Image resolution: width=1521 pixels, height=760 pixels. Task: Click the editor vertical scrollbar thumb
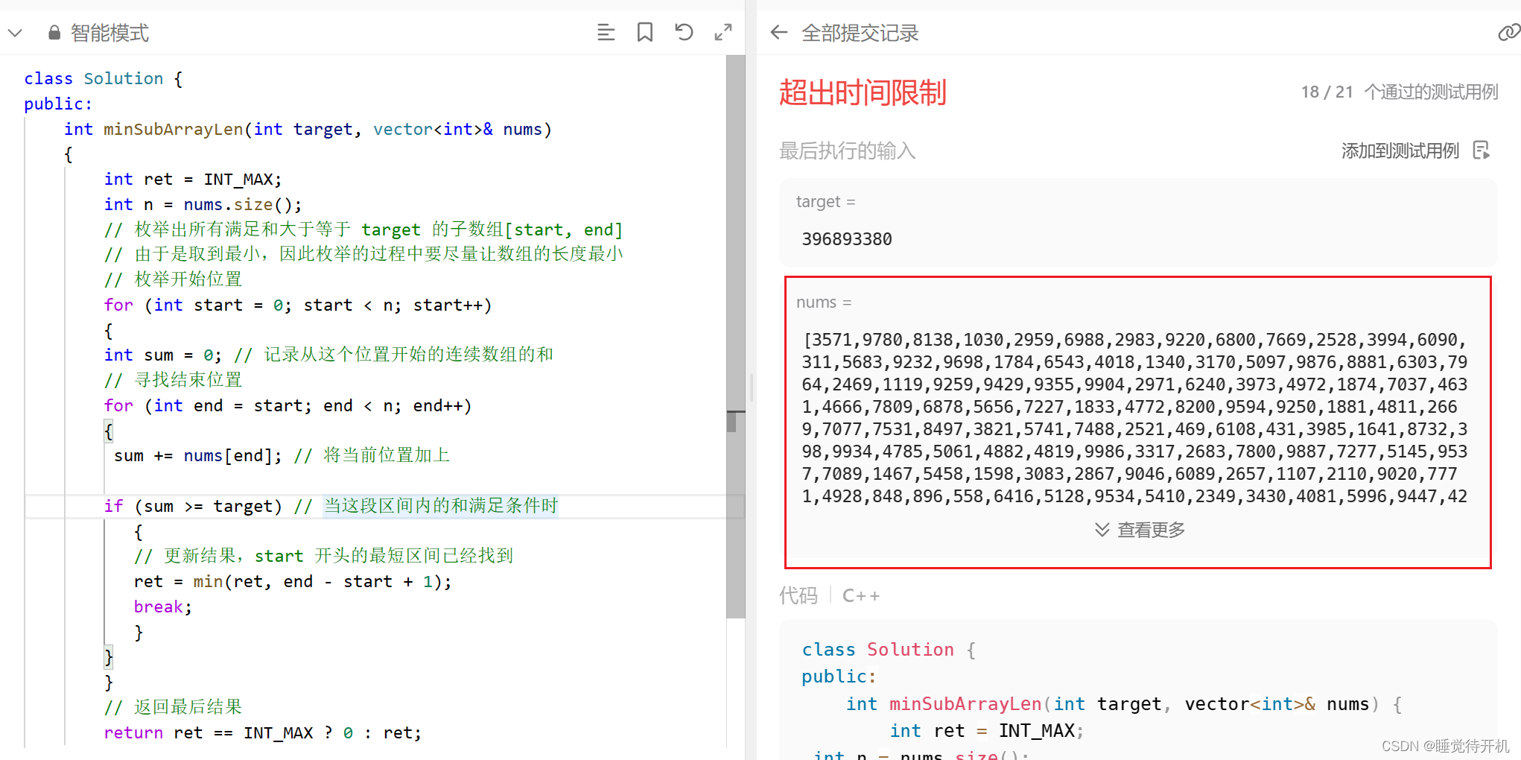pyautogui.click(x=735, y=337)
